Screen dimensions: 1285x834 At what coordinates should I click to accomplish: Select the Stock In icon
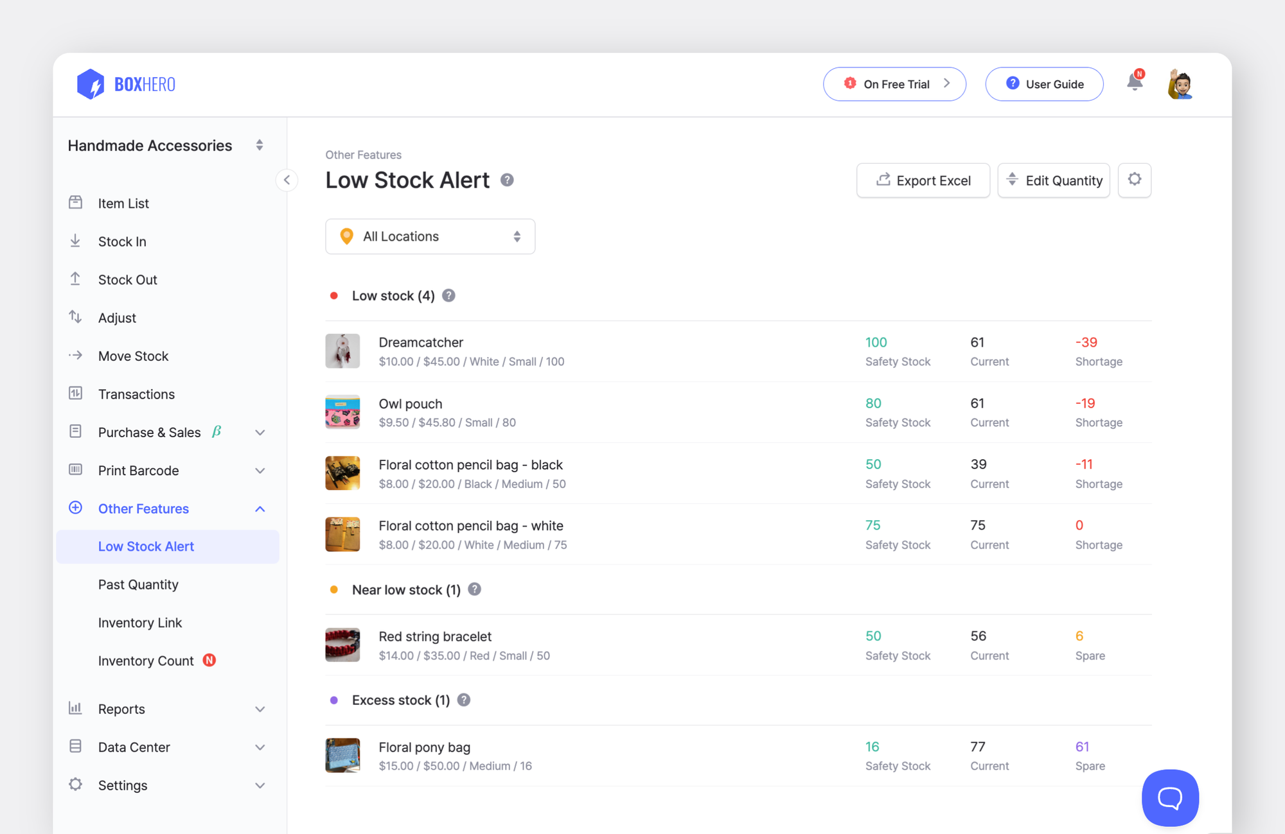tap(75, 241)
